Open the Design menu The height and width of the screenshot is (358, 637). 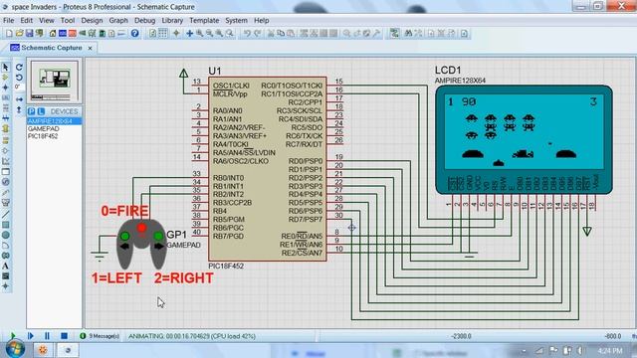pyautogui.click(x=92, y=20)
